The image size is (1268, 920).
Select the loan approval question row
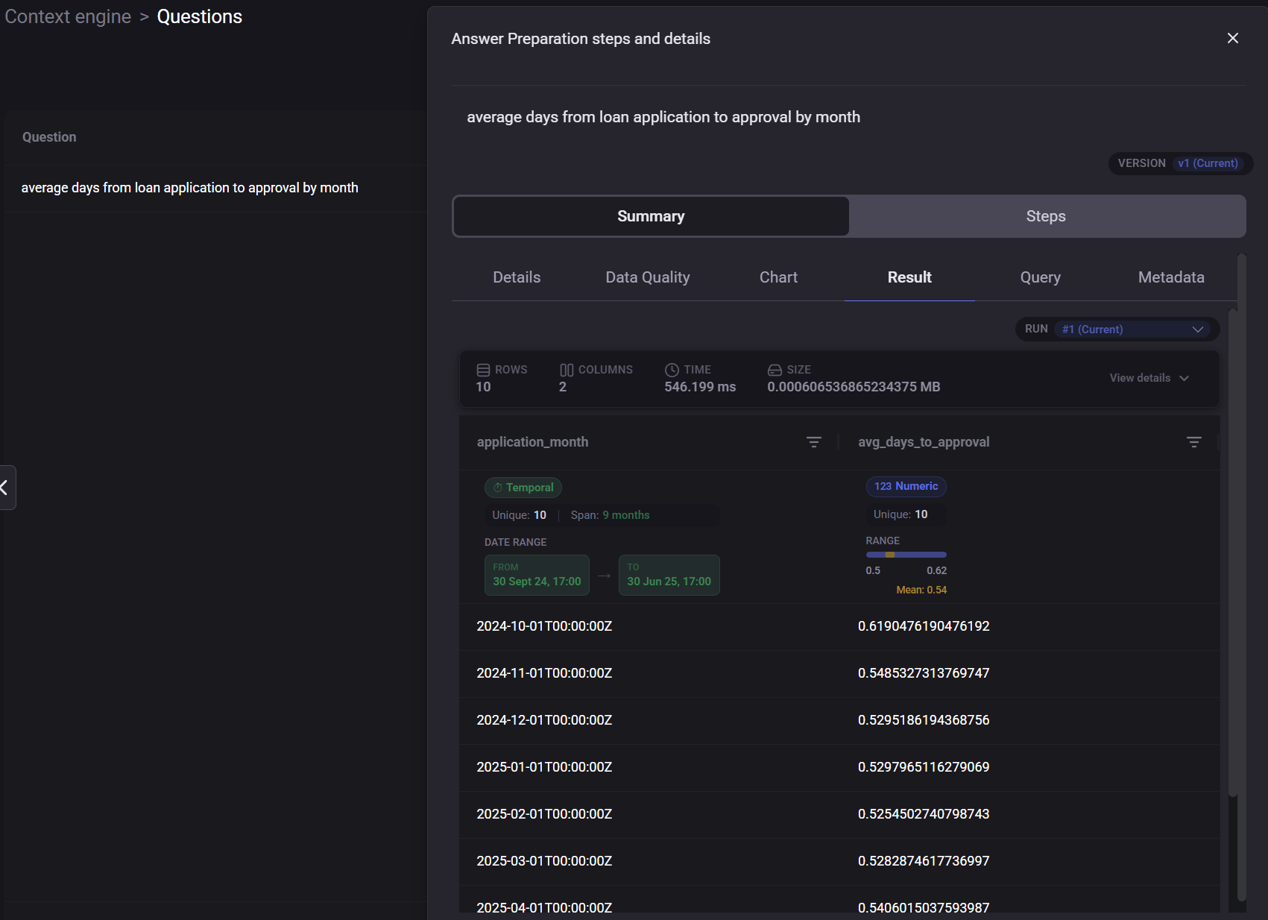point(189,188)
